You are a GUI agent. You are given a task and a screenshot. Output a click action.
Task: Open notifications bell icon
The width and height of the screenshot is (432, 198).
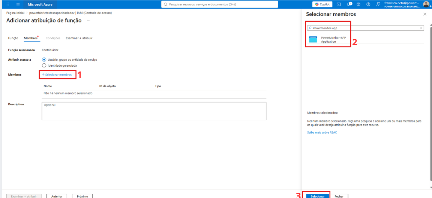pyautogui.click(x=349, y=4)
